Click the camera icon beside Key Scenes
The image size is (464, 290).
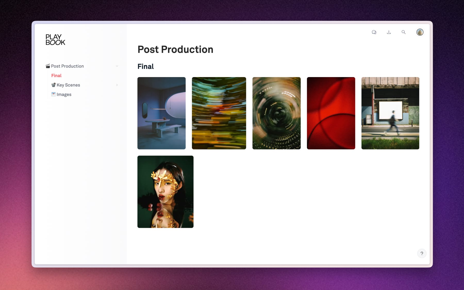click(53, 85)
